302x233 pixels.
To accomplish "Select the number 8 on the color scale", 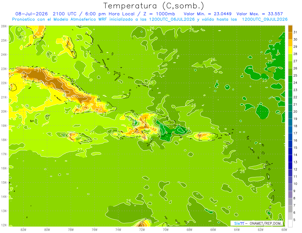I will coord(294,198).
